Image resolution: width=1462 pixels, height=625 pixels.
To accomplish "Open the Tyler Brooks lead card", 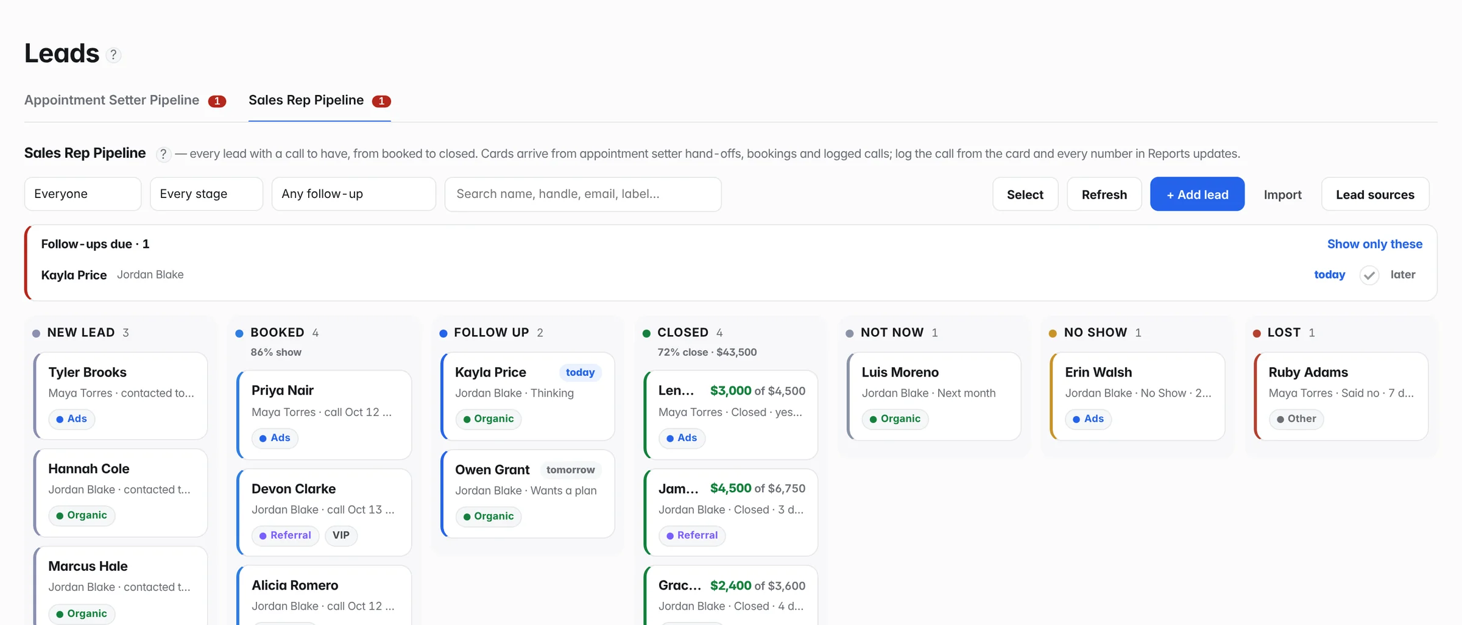I will [x=121, y=395].
